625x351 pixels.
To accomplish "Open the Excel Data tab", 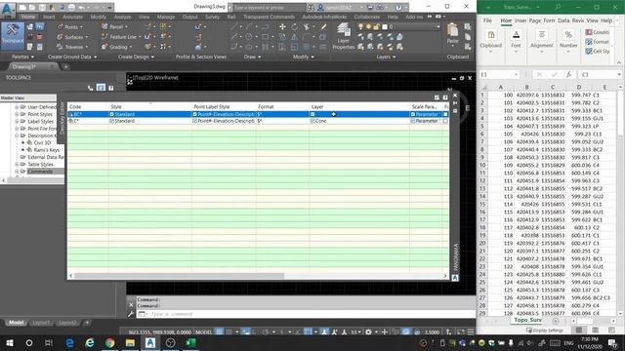I will point(563,20).
